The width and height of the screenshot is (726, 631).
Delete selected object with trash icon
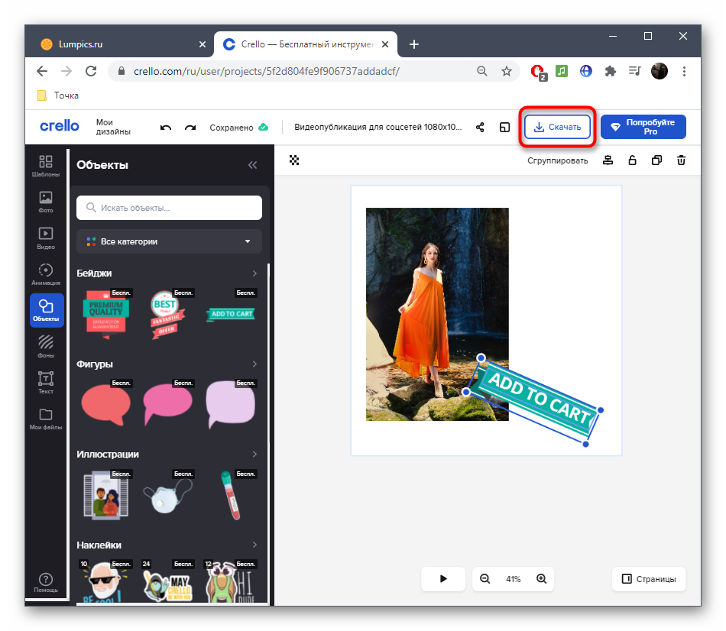(x=682, y=160)
